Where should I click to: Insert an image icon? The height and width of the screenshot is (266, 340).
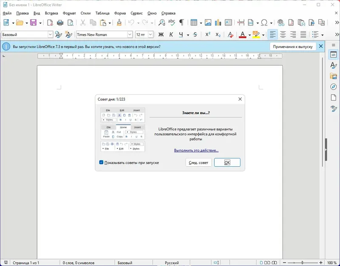pyautogui.click(x=208, y=22)
